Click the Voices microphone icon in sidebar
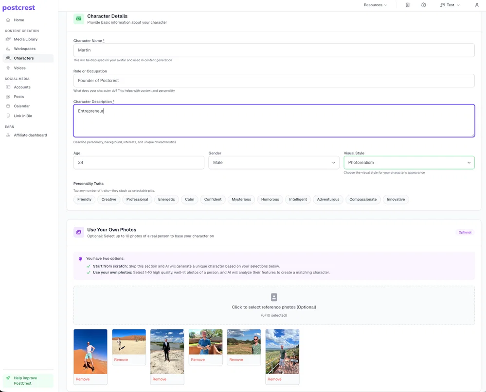The height and width of the screenshot is (392, 486). pyautogui.click(x=8, y=68)
